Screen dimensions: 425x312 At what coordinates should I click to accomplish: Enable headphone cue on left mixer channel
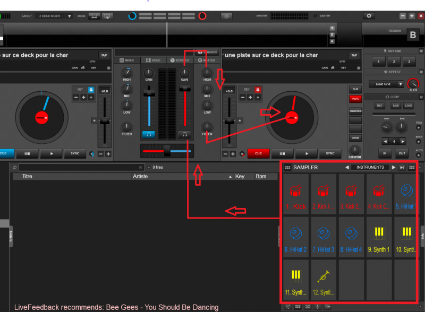tap(149, 135)
